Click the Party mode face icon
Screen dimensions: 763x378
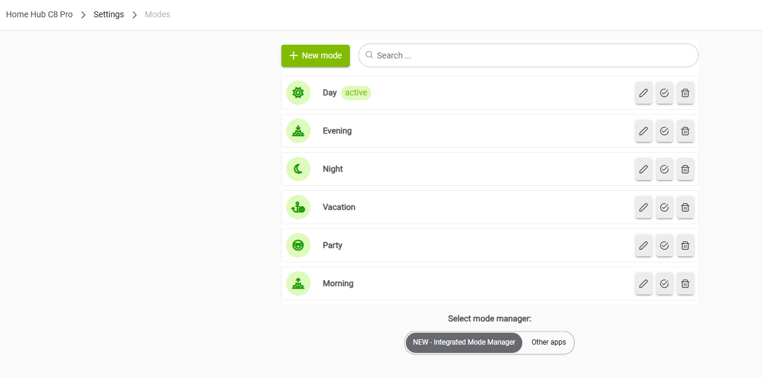(299, 246)
